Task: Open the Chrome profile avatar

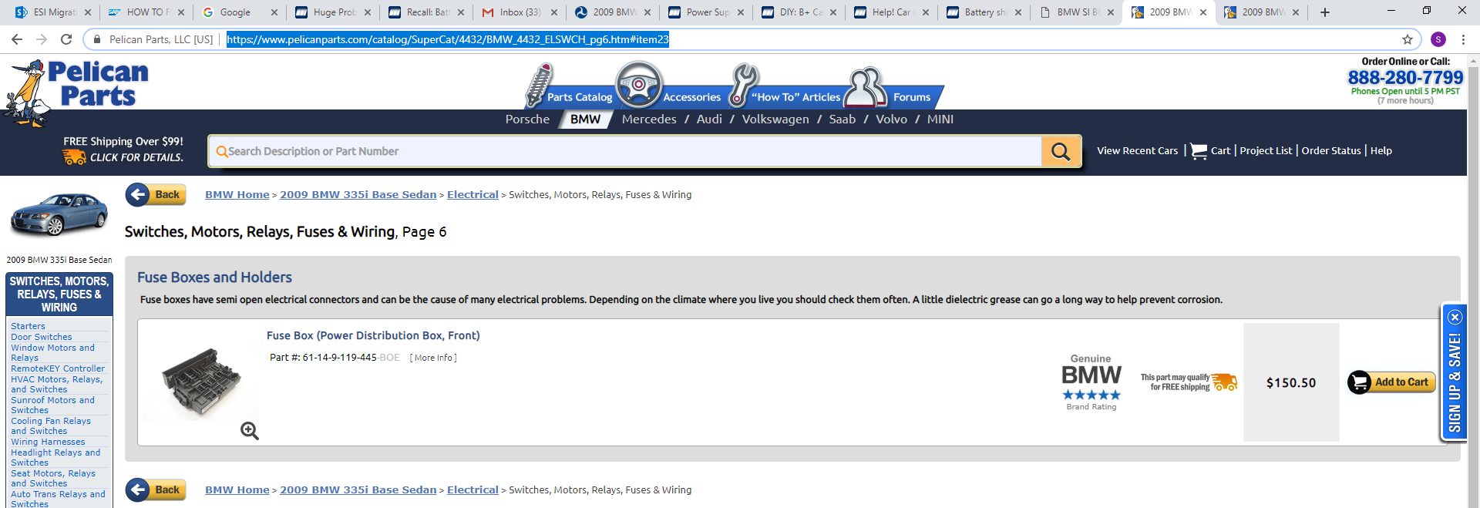Action: [1438, 39]
